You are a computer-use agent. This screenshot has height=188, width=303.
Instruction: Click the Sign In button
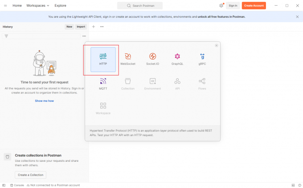pyautogui.click(x=233, y=6)
